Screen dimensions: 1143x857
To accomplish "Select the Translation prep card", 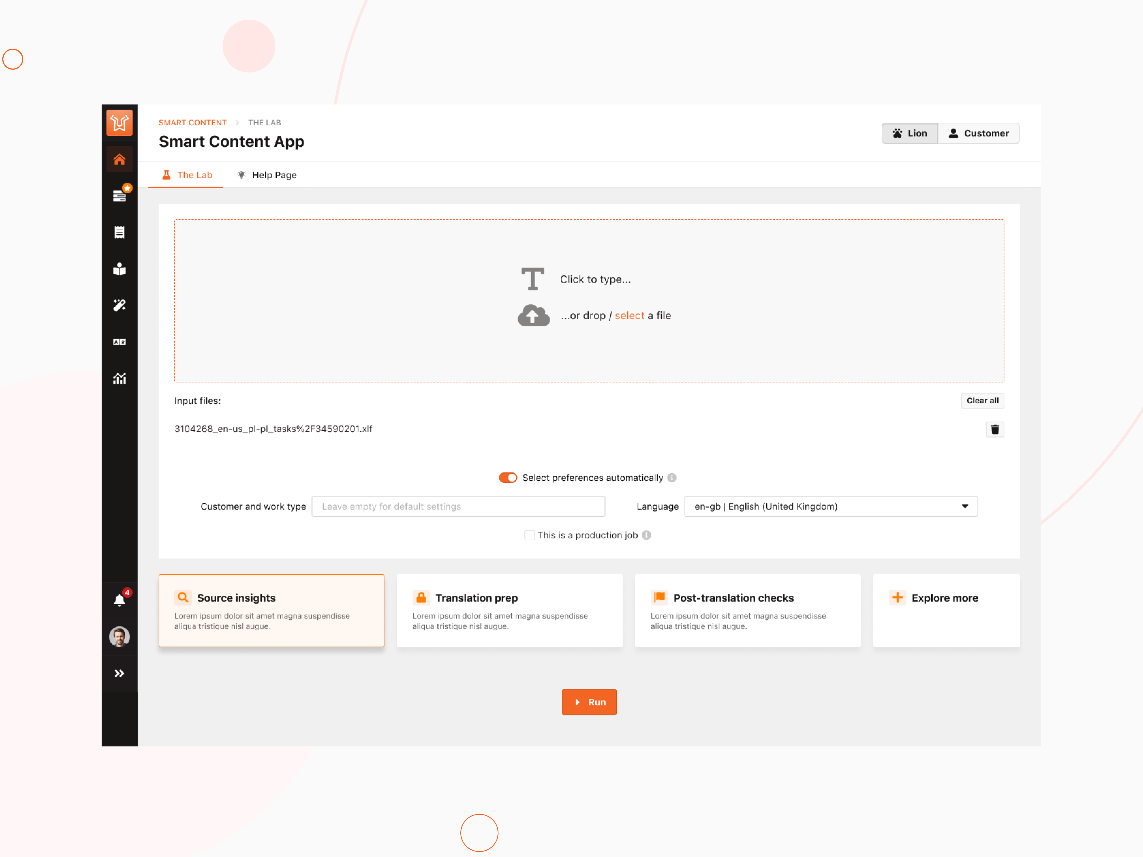I will (510, 611).
